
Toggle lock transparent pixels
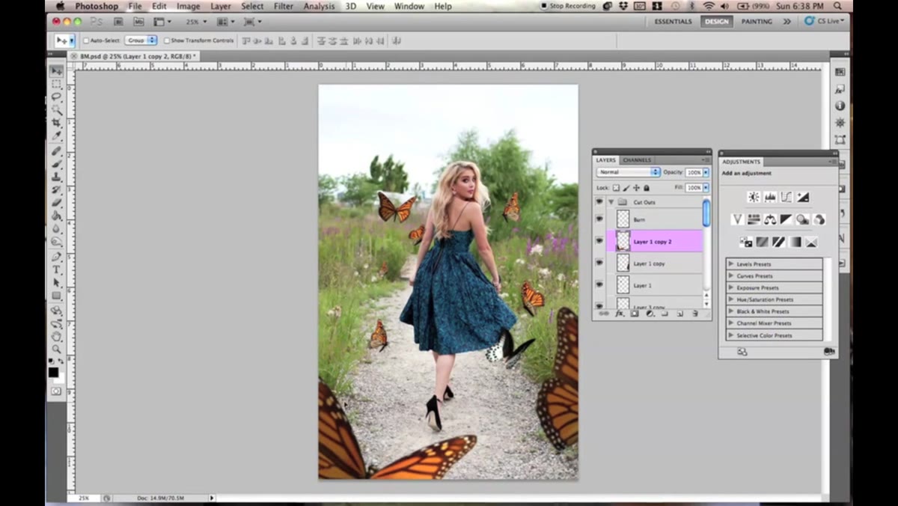point(616,188)
